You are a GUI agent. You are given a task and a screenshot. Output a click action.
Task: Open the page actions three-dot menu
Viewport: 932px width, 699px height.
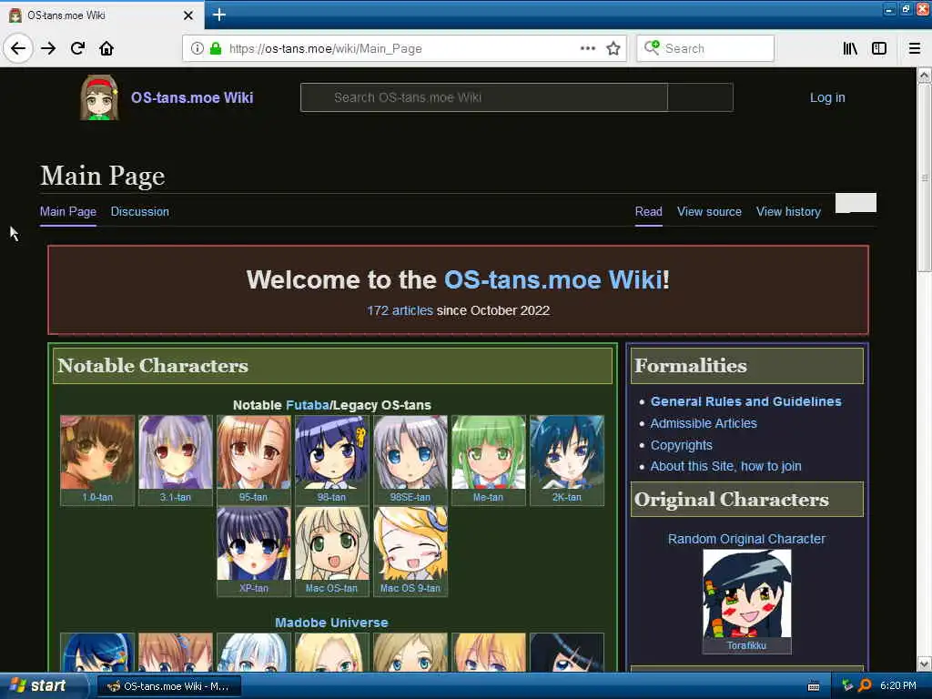click(588, 48)
